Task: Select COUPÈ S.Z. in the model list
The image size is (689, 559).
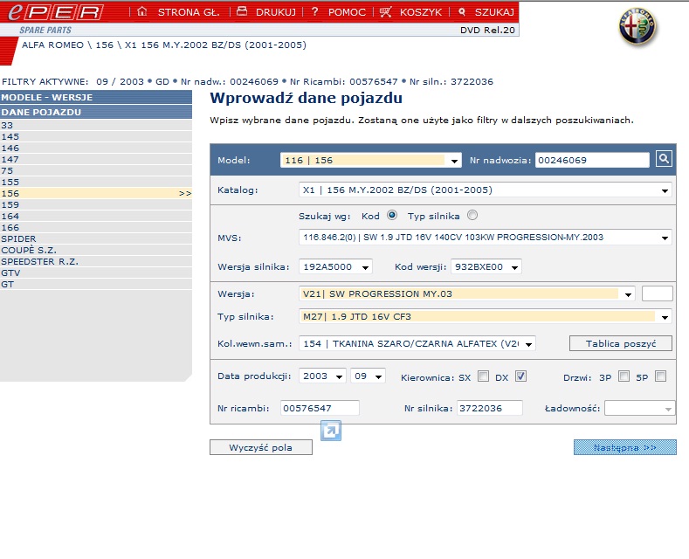Action: pos(96,251)
